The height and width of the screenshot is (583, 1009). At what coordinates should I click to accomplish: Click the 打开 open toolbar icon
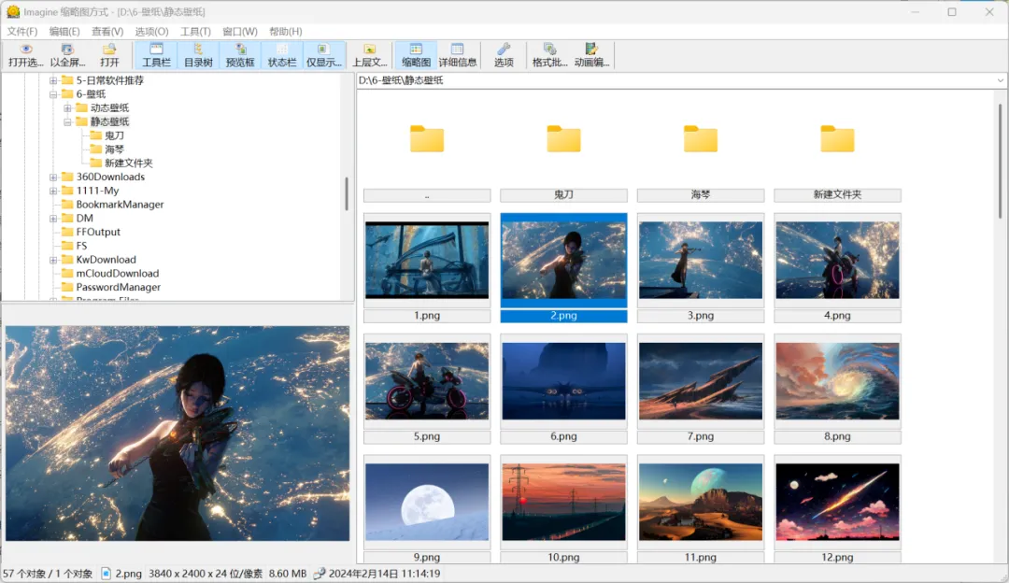109,55
